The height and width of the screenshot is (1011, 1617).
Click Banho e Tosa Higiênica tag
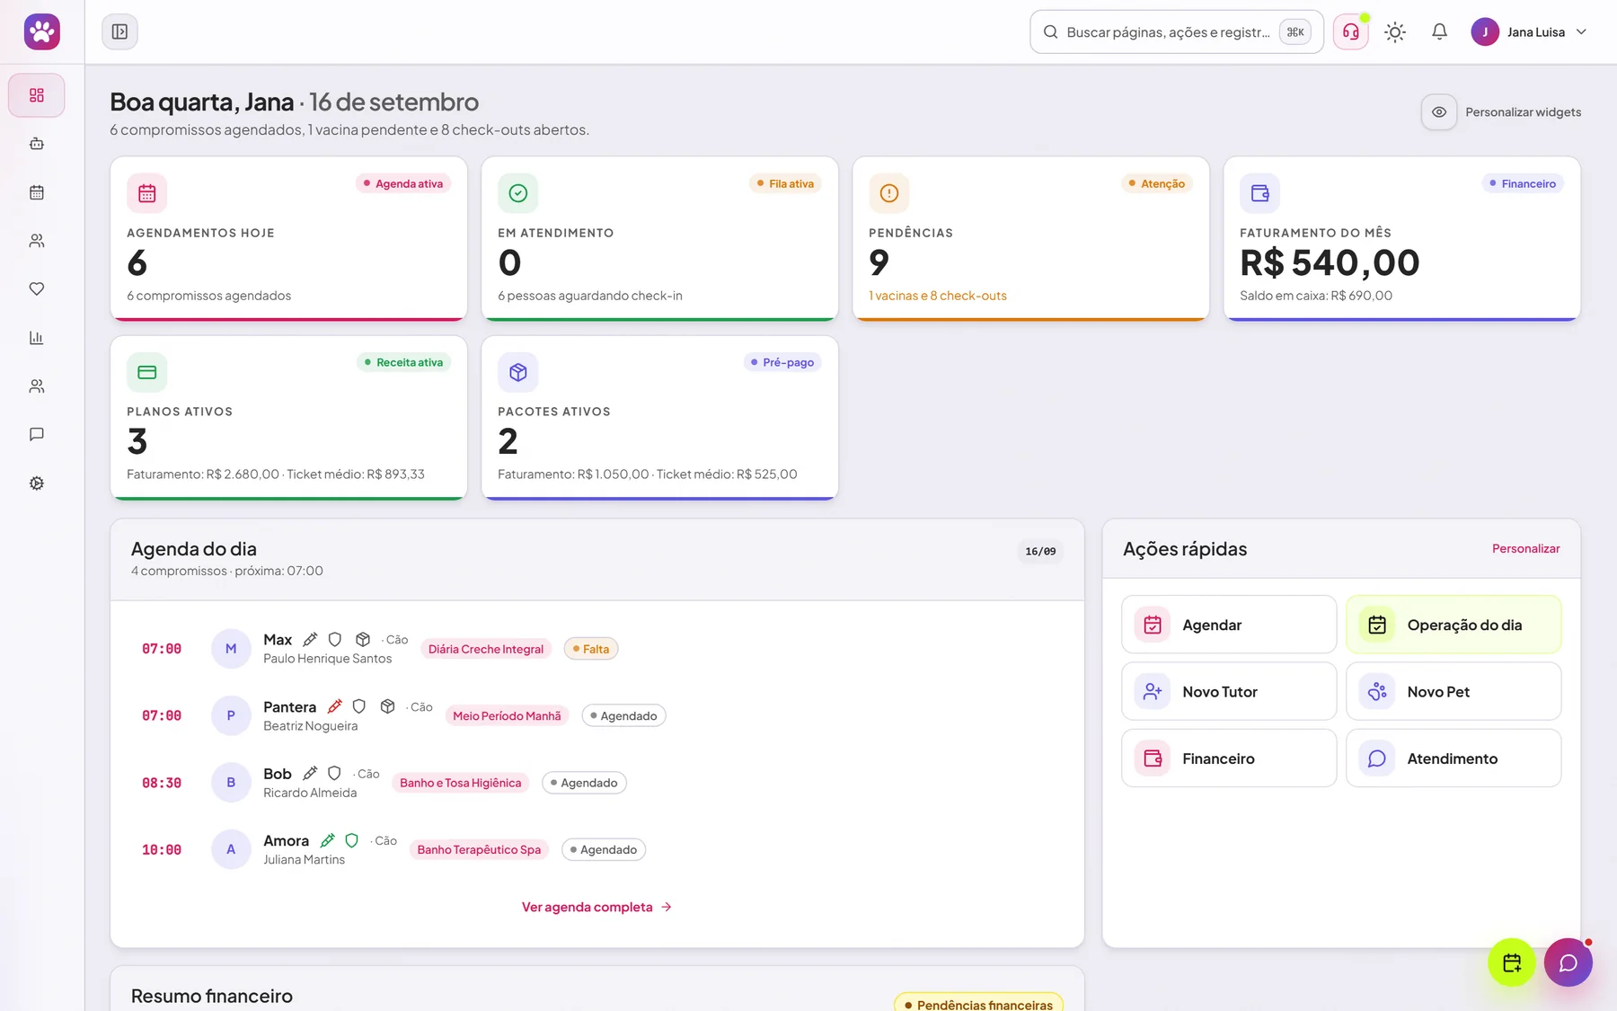click(x=461, y=783)
